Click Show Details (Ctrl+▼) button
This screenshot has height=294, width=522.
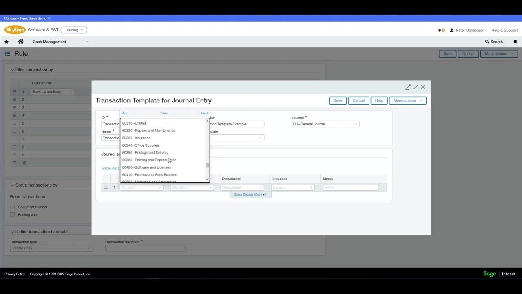point(250,195)
